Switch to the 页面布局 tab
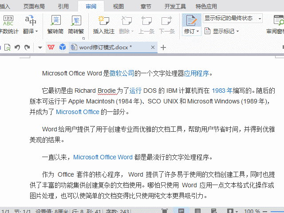 click(34, 7)
